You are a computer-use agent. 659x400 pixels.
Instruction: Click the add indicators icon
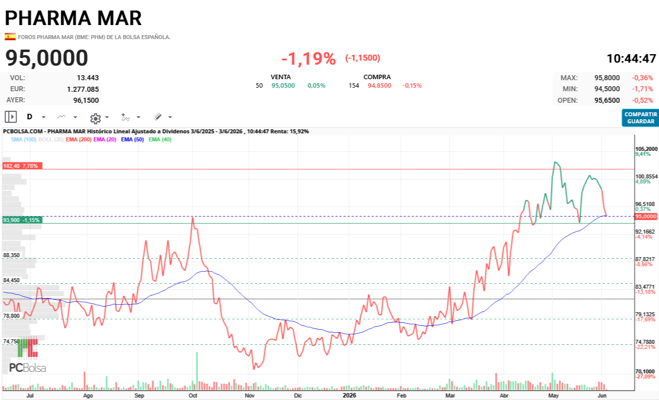(x=125, y=117)
